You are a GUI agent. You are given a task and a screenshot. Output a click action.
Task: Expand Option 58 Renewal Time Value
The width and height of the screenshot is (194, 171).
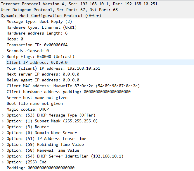coord(3,150)
